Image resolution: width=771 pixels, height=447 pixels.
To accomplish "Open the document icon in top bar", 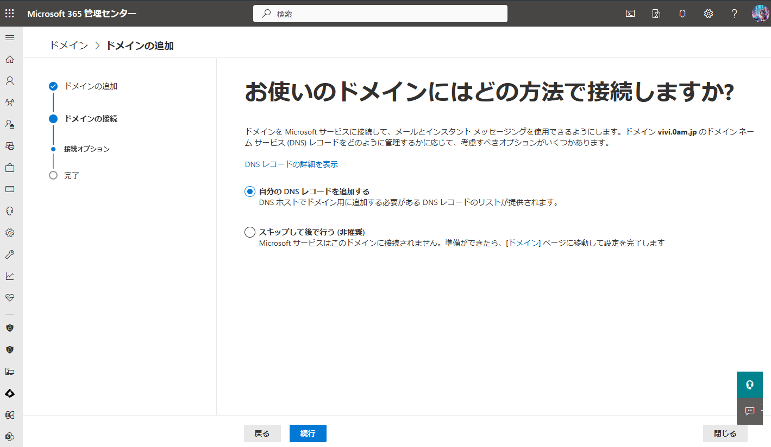I will click(656, 14).
